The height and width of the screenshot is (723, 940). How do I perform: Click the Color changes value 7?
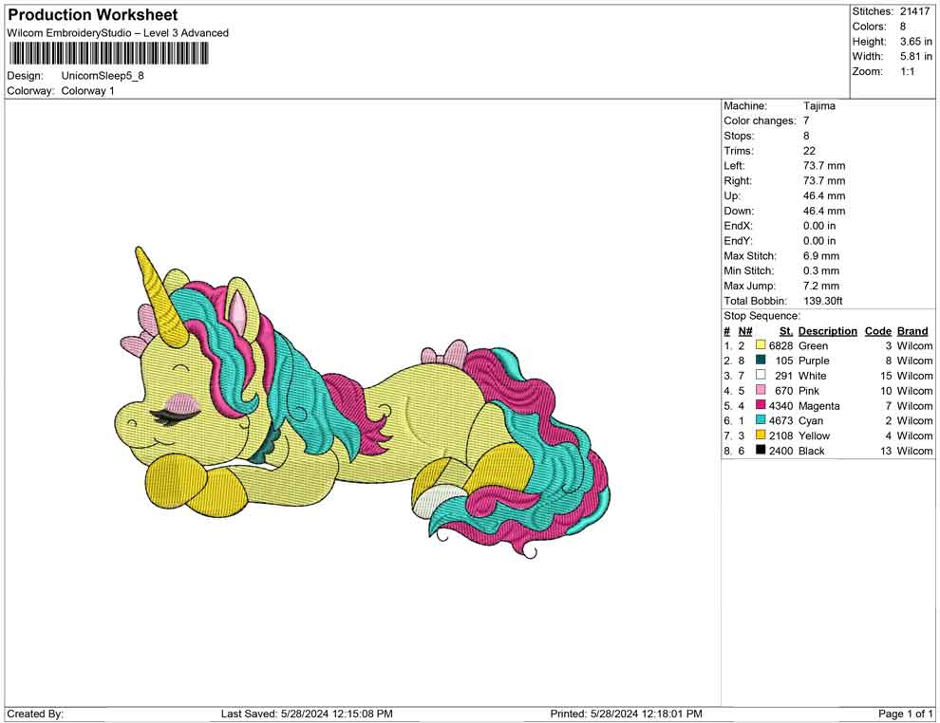click(x=806, y=120)
